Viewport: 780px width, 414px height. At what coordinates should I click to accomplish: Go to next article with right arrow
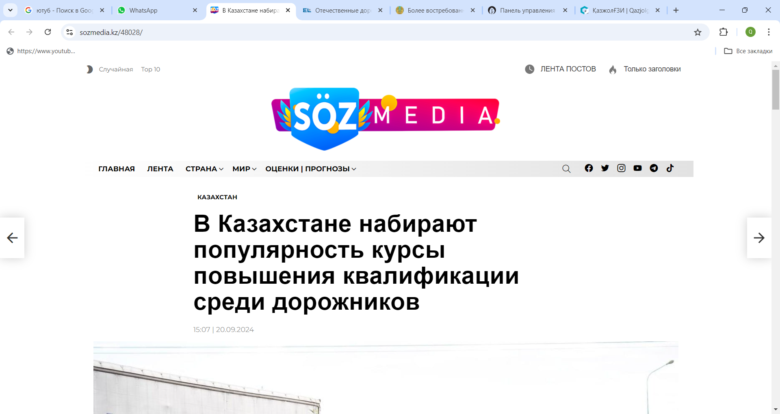click(x=759, y=238)
